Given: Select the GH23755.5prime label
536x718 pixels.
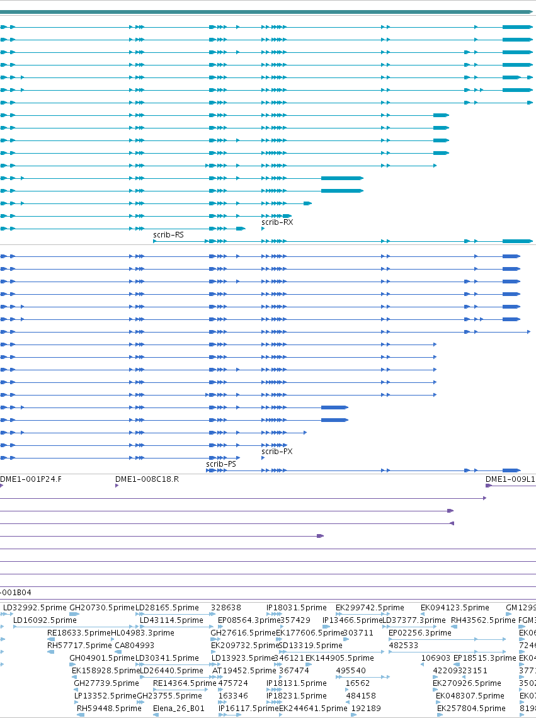Looking at the screenshot, I should pyautogui.click(x=169, y=695).
